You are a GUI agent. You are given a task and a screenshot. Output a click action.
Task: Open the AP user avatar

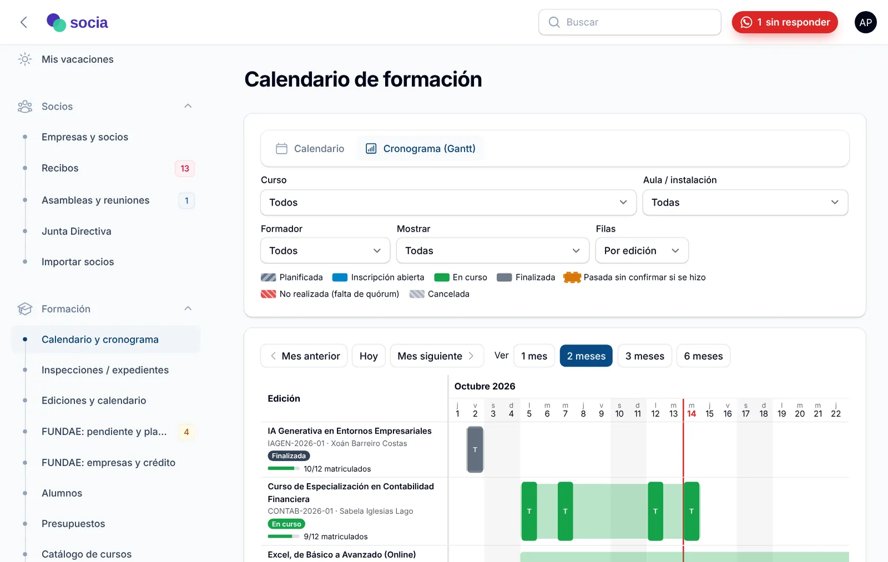tap(865, 22)
